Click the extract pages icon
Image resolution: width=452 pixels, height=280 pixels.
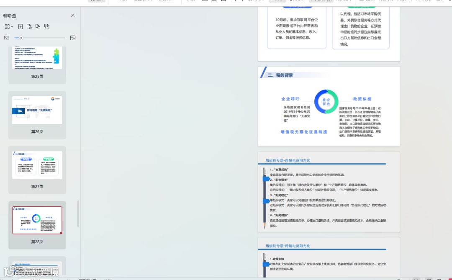[x=47, y=26]
